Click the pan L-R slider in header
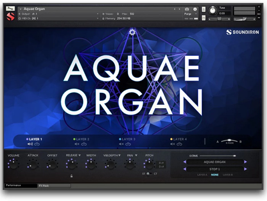267x201 pixels. (219, 19)
